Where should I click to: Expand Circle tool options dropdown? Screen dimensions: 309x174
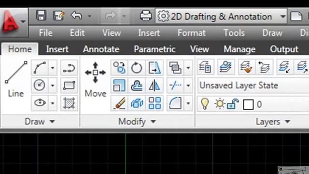[x=53, y=85]
